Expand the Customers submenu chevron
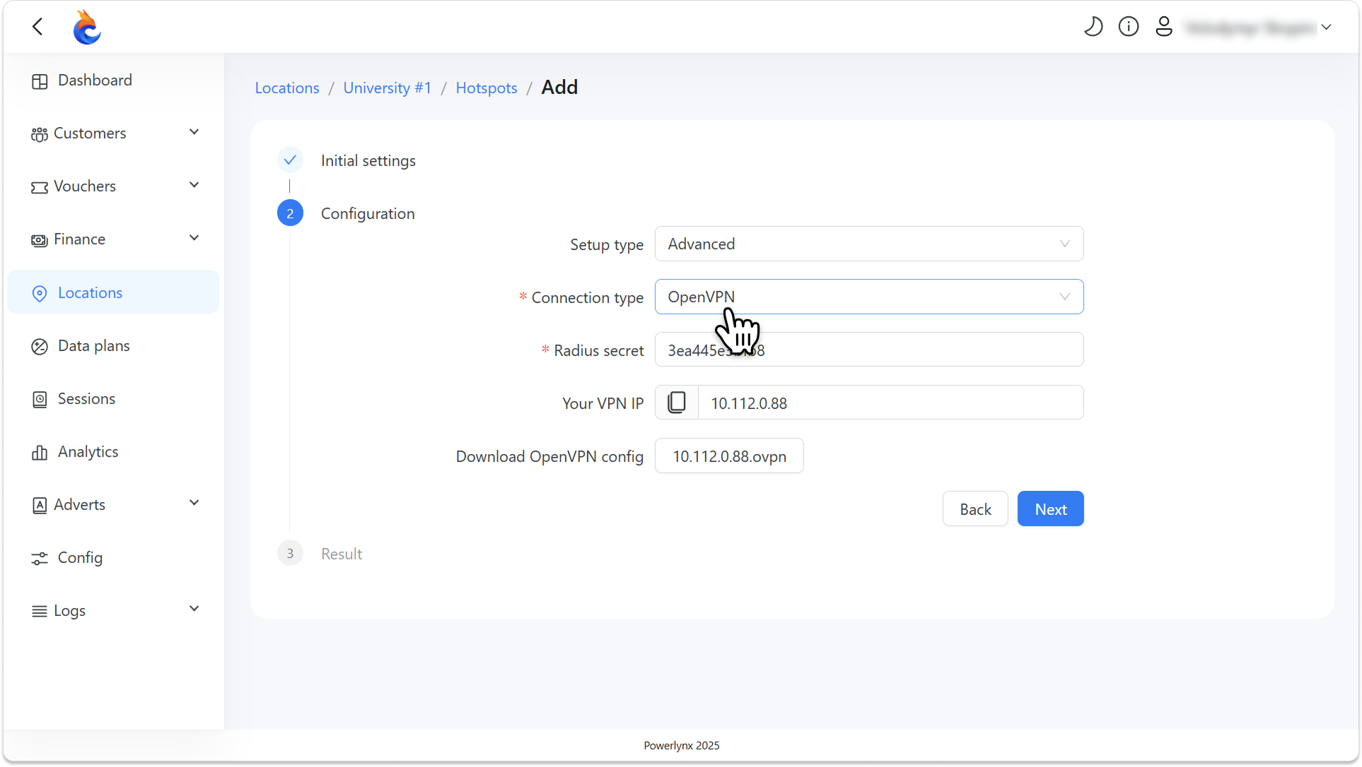The width and height of the screenshot is (1362, 767). (194, 132)
